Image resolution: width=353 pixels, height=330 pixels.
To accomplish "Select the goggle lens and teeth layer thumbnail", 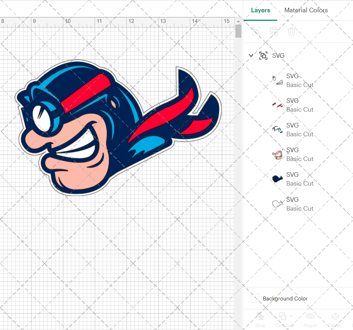I will 277,80.
